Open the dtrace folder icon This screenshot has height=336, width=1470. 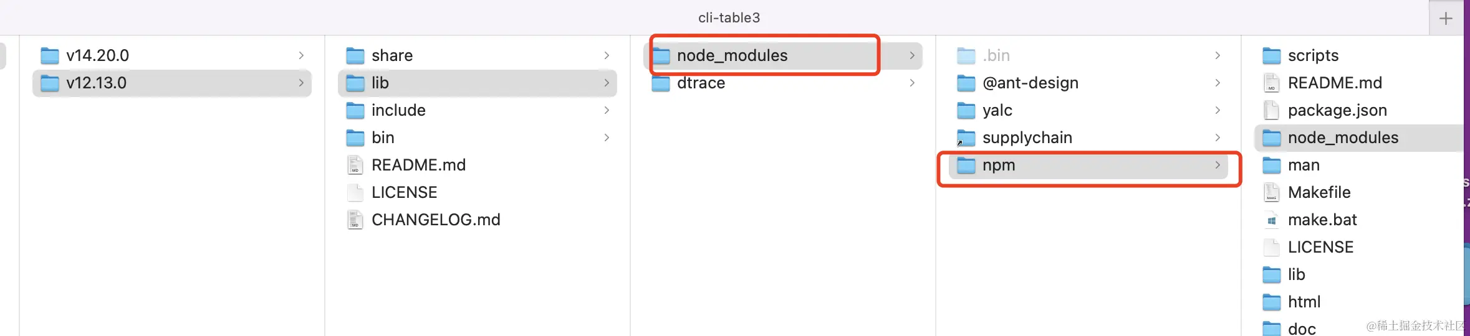660,83
